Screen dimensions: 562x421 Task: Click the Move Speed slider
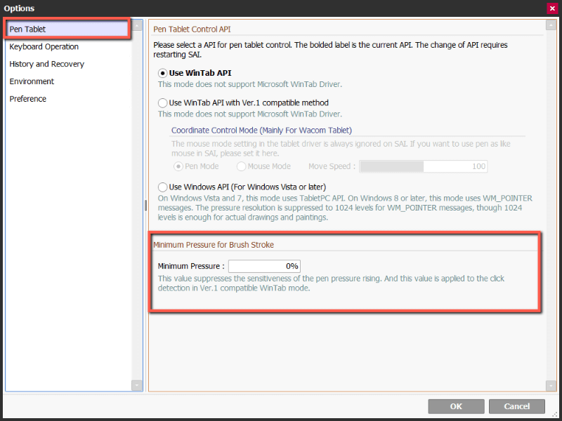[x=424, y=166]
